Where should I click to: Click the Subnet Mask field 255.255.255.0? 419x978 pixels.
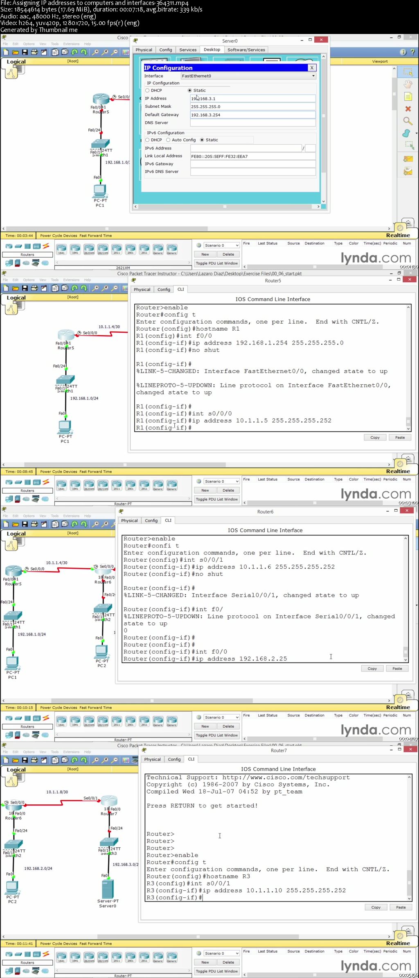pyautogui.click(x=253, y=107)
